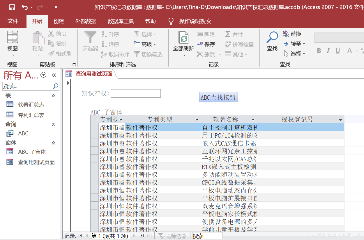Collapse navigation pane with double chevron
This screenshot has height=240, width=364.
[54, 75]
